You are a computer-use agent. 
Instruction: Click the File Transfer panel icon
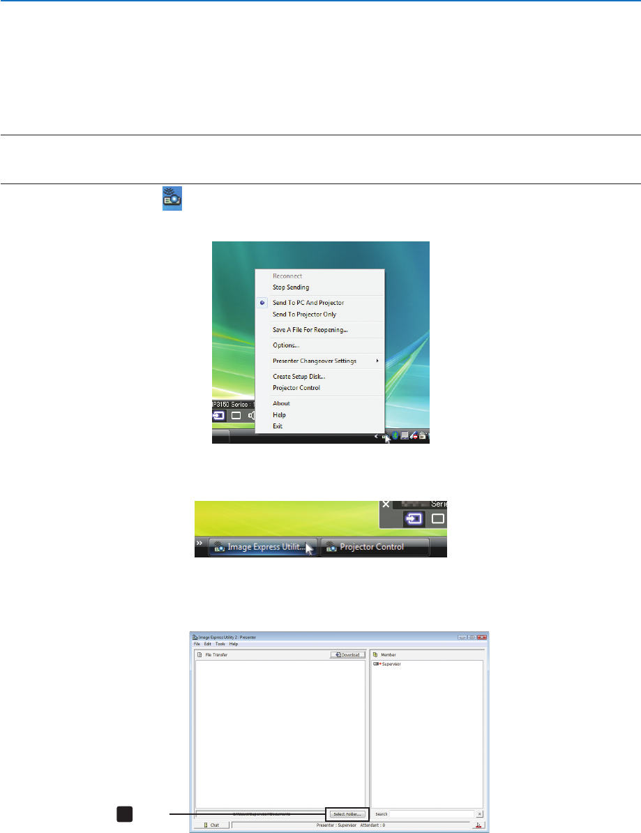(199, 655)
